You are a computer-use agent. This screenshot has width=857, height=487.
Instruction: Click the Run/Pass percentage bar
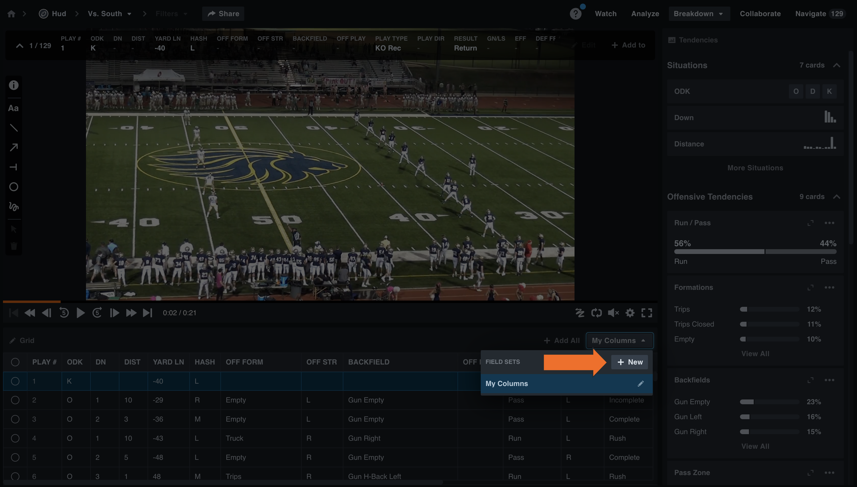pos(755,252)
